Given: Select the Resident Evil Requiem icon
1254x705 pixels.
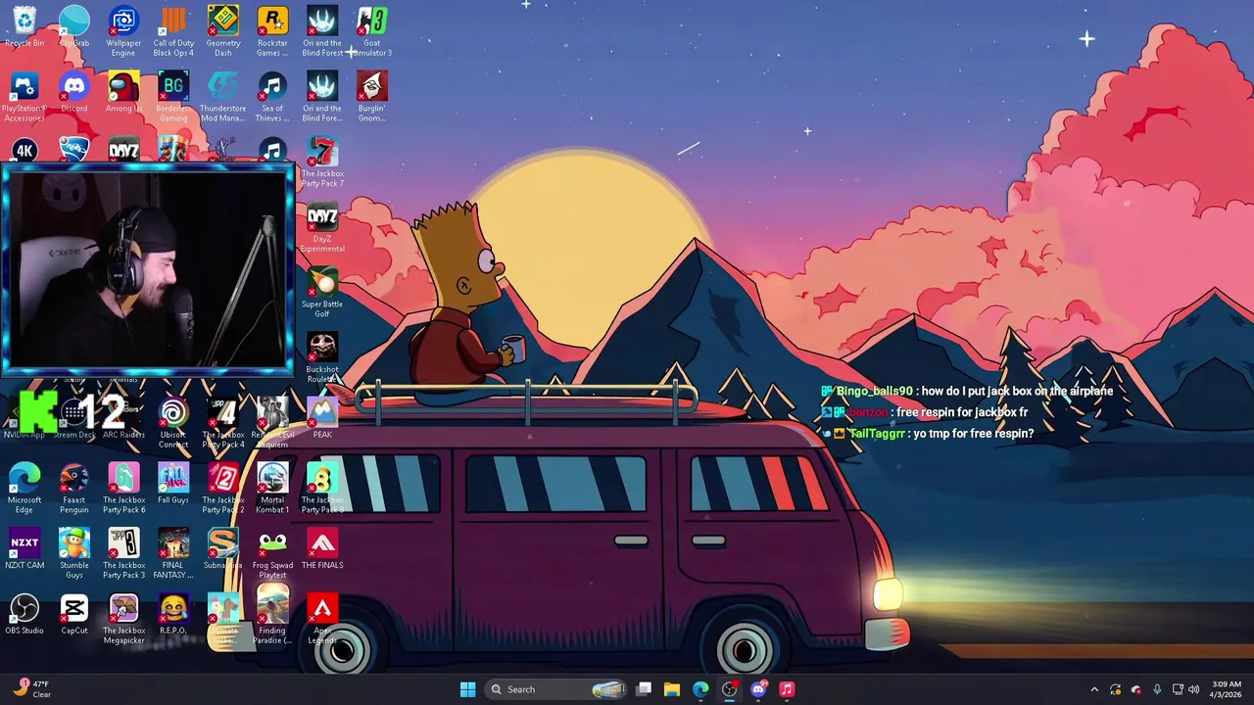Looking at the screenshot, I should pyautogui.click(x=272, y=423).
